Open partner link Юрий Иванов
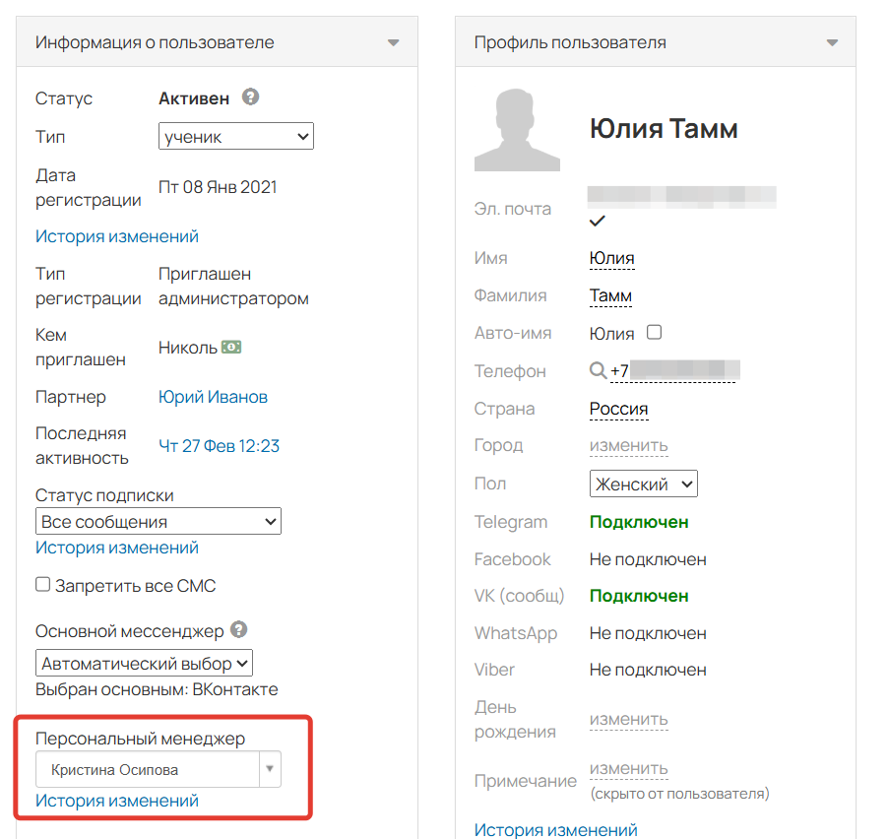 [x=213, y=397]
